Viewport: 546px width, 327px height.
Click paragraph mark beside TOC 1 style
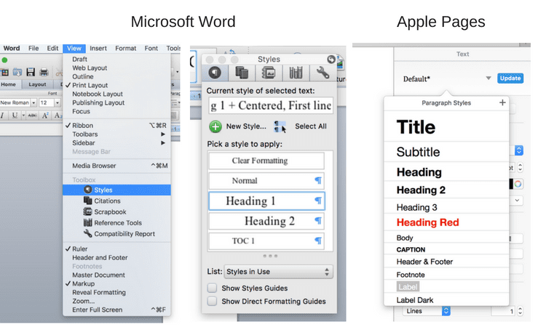[x=318, y=240]
